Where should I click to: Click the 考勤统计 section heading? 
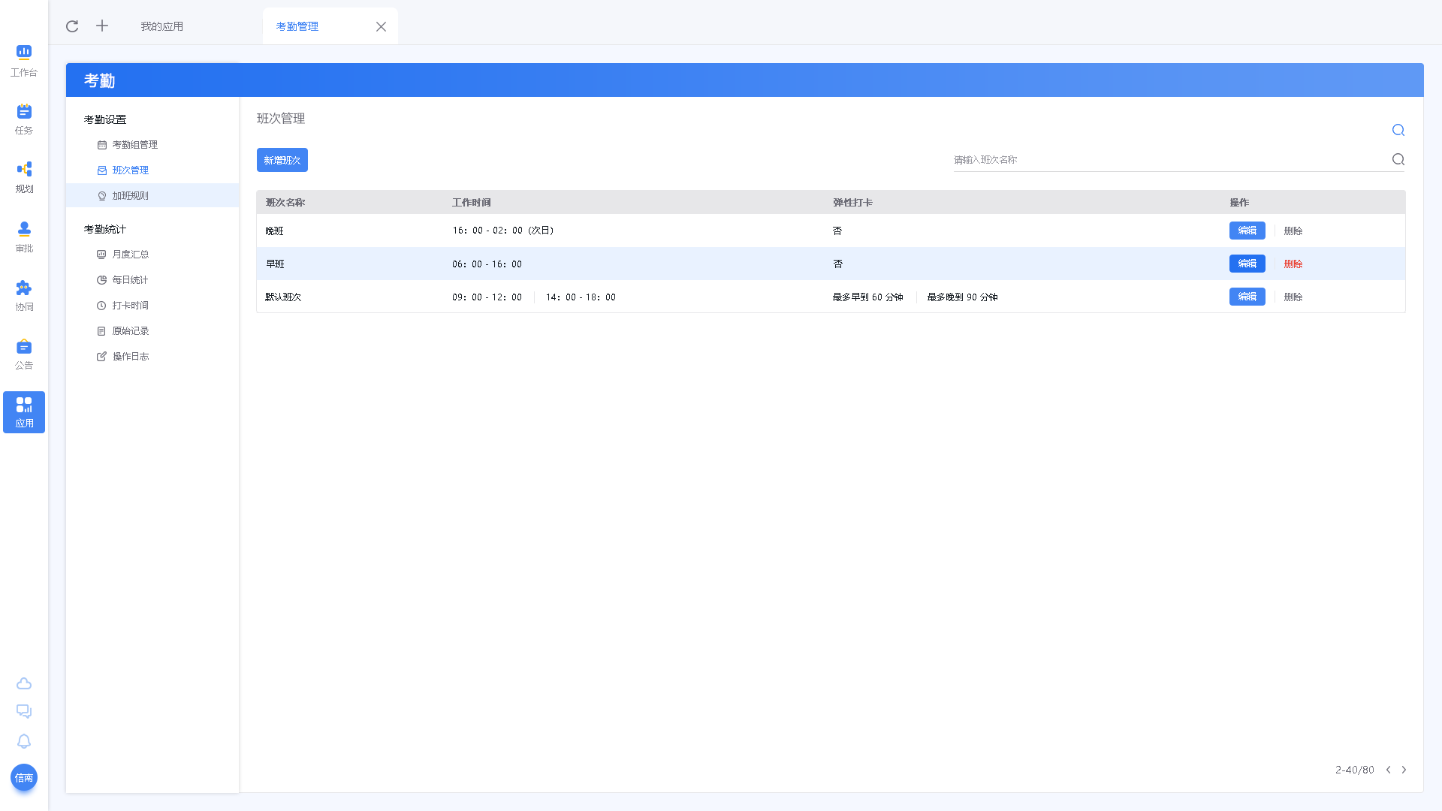pyautogui.click(x=105, y=229)
